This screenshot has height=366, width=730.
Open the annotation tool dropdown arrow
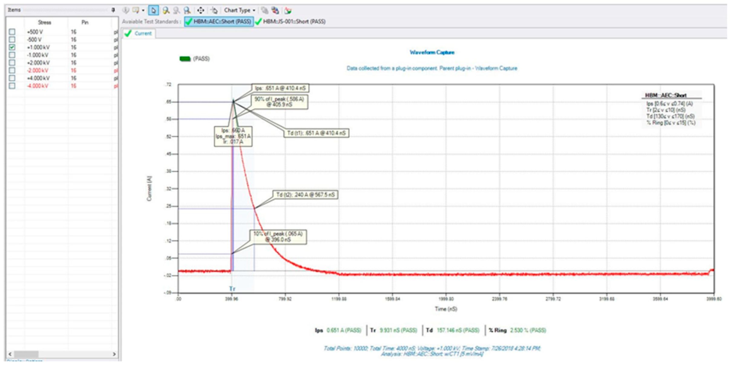(143, 11)
